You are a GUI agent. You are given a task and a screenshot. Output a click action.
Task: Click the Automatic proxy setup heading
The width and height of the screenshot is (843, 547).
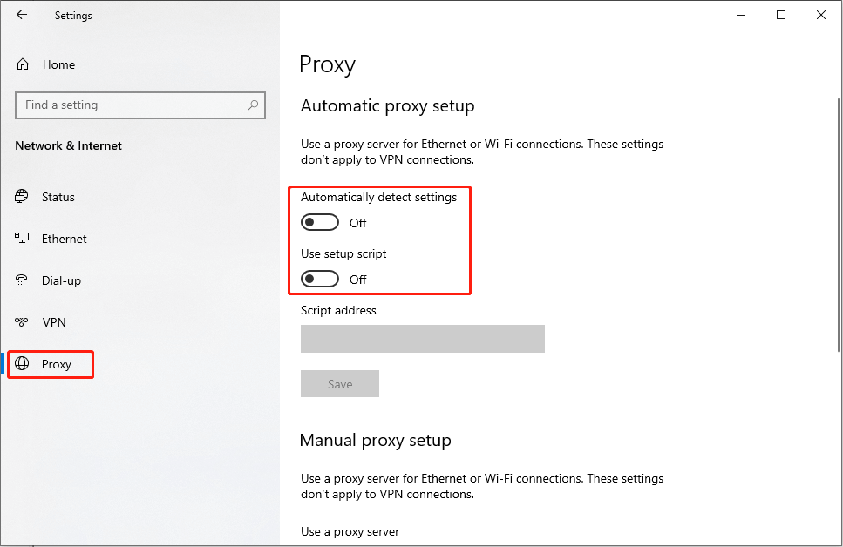tap(387, 105)
